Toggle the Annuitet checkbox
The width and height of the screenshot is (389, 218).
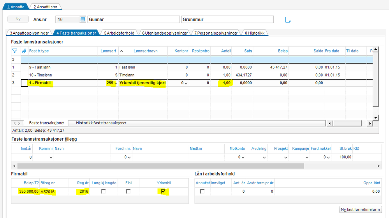202,191
